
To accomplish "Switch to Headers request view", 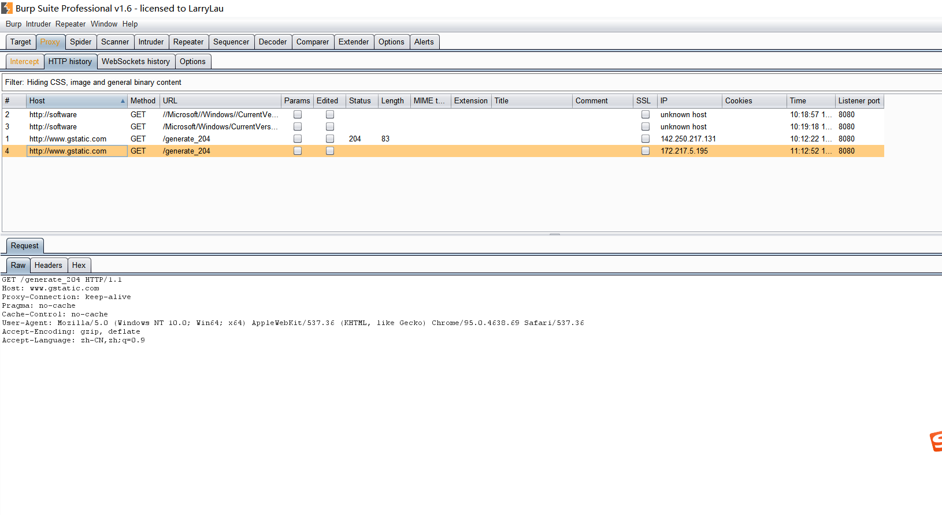I will (x=49, y=265).
